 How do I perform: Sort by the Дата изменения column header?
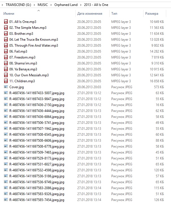click(x=89, y=14)
